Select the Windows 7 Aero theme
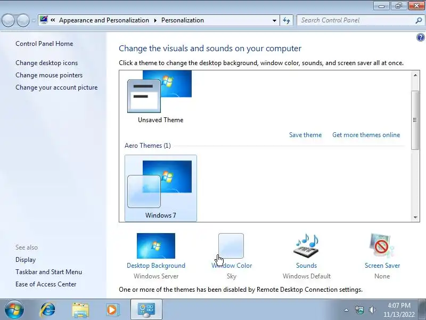This screenshot has height=320, width=426. [161, 188]
